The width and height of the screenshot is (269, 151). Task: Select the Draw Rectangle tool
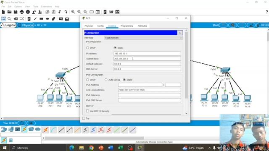(41, 18)
